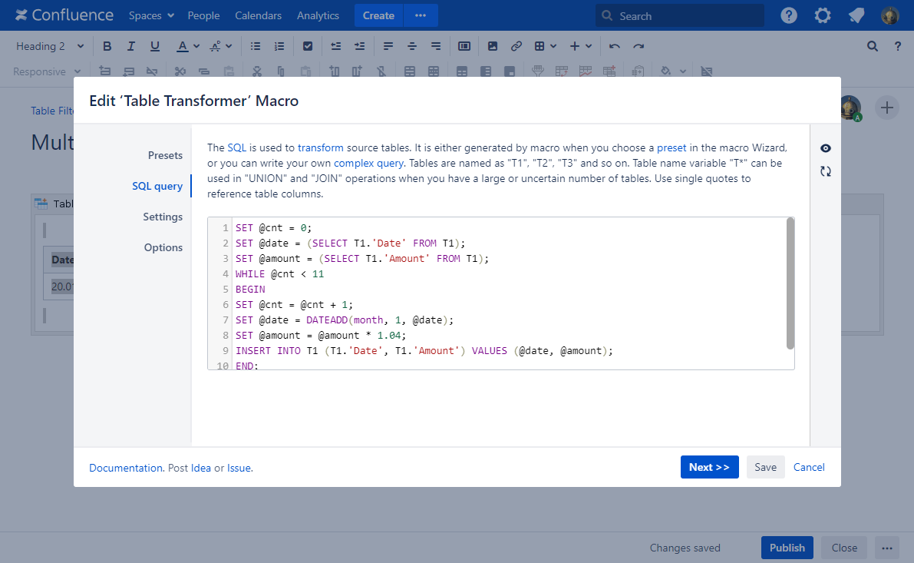Remove the table icon
Viewport: 914px width, 563px height.
pyautogui.click(x=707, y=71)
